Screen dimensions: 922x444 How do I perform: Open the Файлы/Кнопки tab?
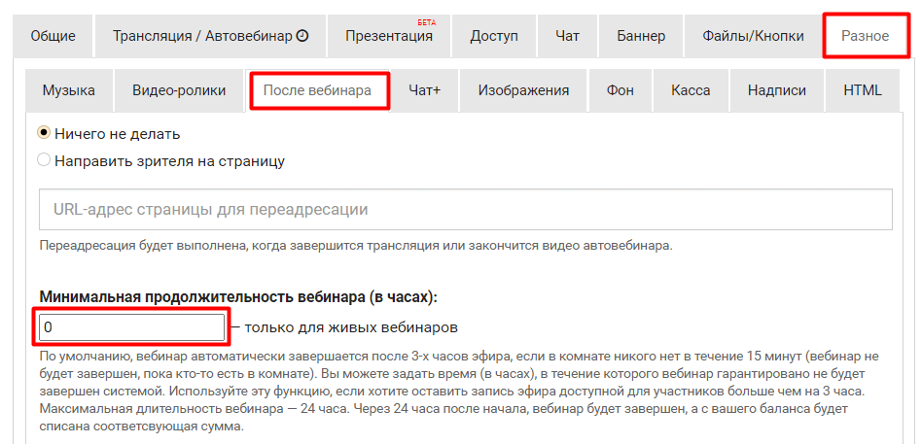point(753,36)
